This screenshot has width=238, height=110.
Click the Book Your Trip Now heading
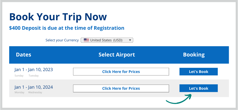[58, 17]
